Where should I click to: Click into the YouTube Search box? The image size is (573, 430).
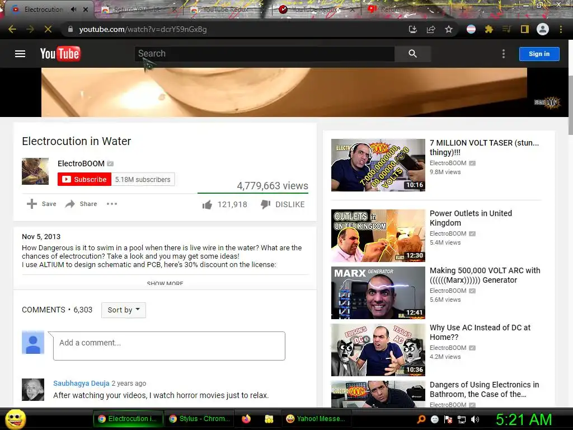click(x=264, y=54)
